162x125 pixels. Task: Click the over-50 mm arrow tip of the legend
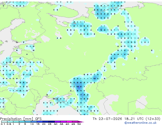(81, 122)
